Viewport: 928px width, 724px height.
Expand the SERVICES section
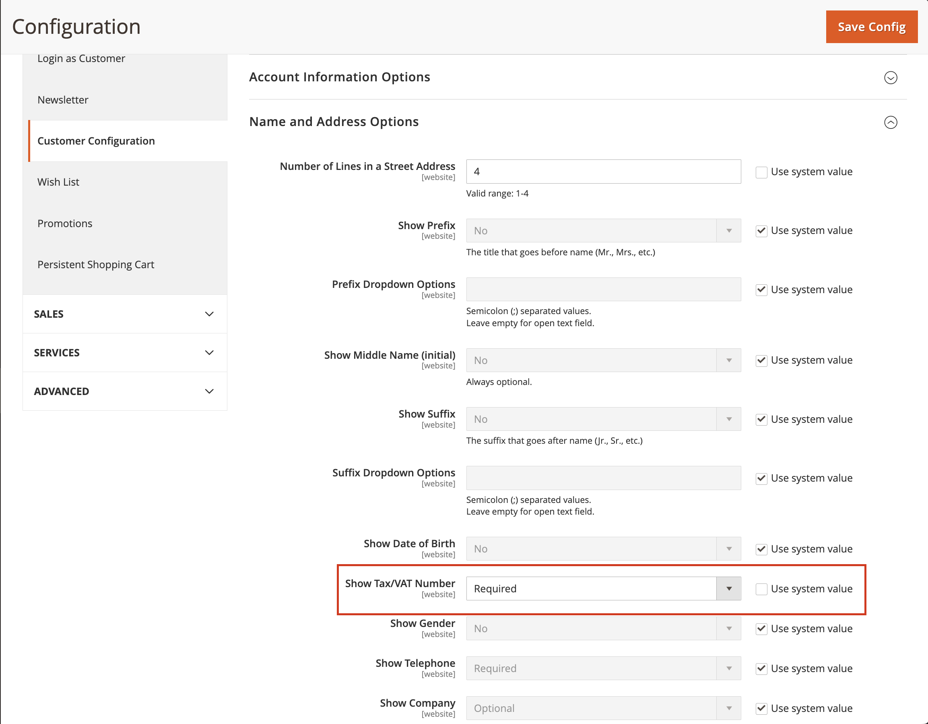click(123, 352)
